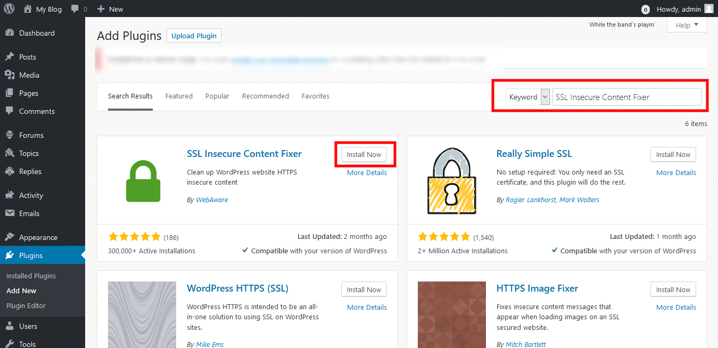Click the comments bubble icon in admin bar

click(x=75, y=9)
